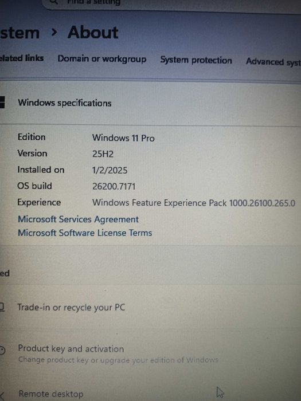Open the System protection link
Viewport: 301px width, 401px height.
[x=196, y=60]
